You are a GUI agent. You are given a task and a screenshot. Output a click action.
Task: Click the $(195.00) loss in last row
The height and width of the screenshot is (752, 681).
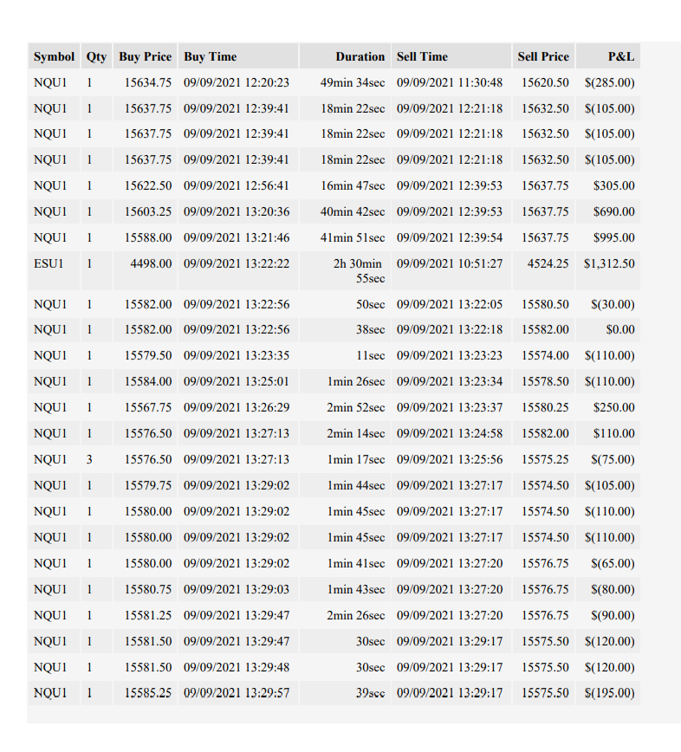tap(608, 693)
